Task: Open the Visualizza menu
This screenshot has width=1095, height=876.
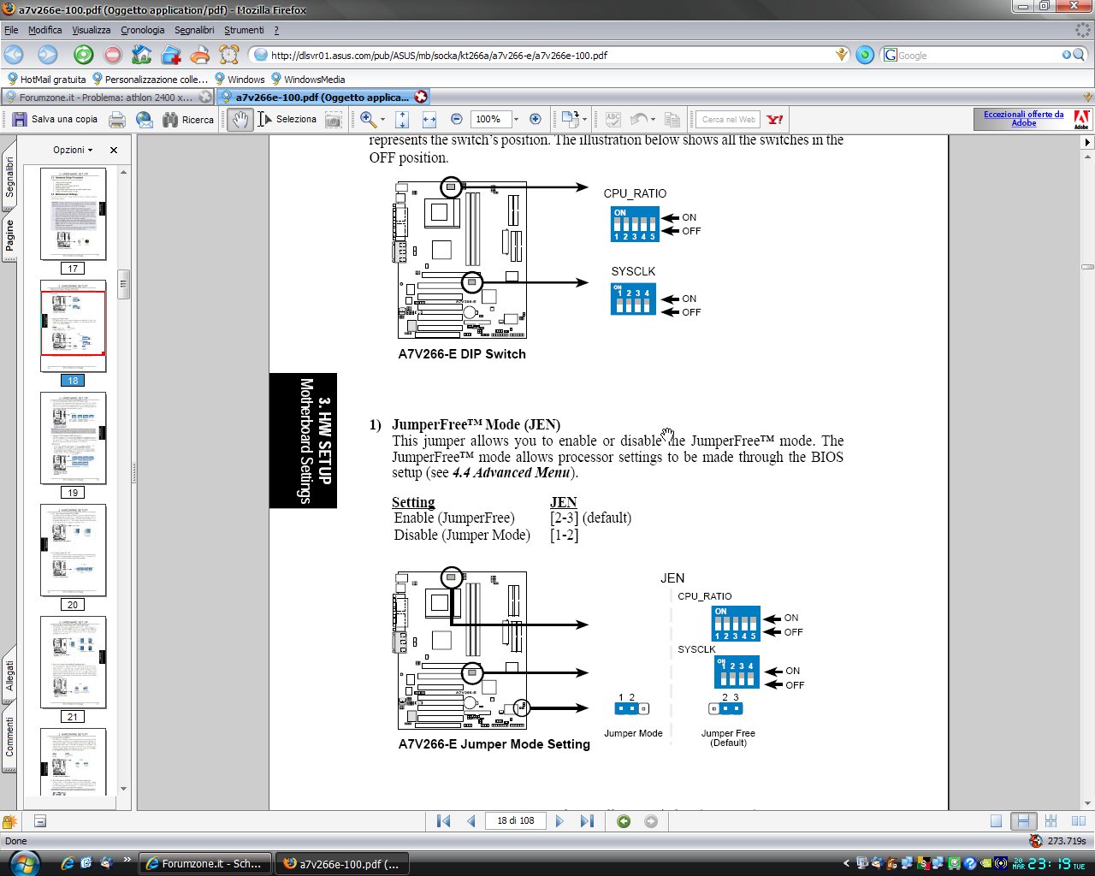Action: click(92, 30)
